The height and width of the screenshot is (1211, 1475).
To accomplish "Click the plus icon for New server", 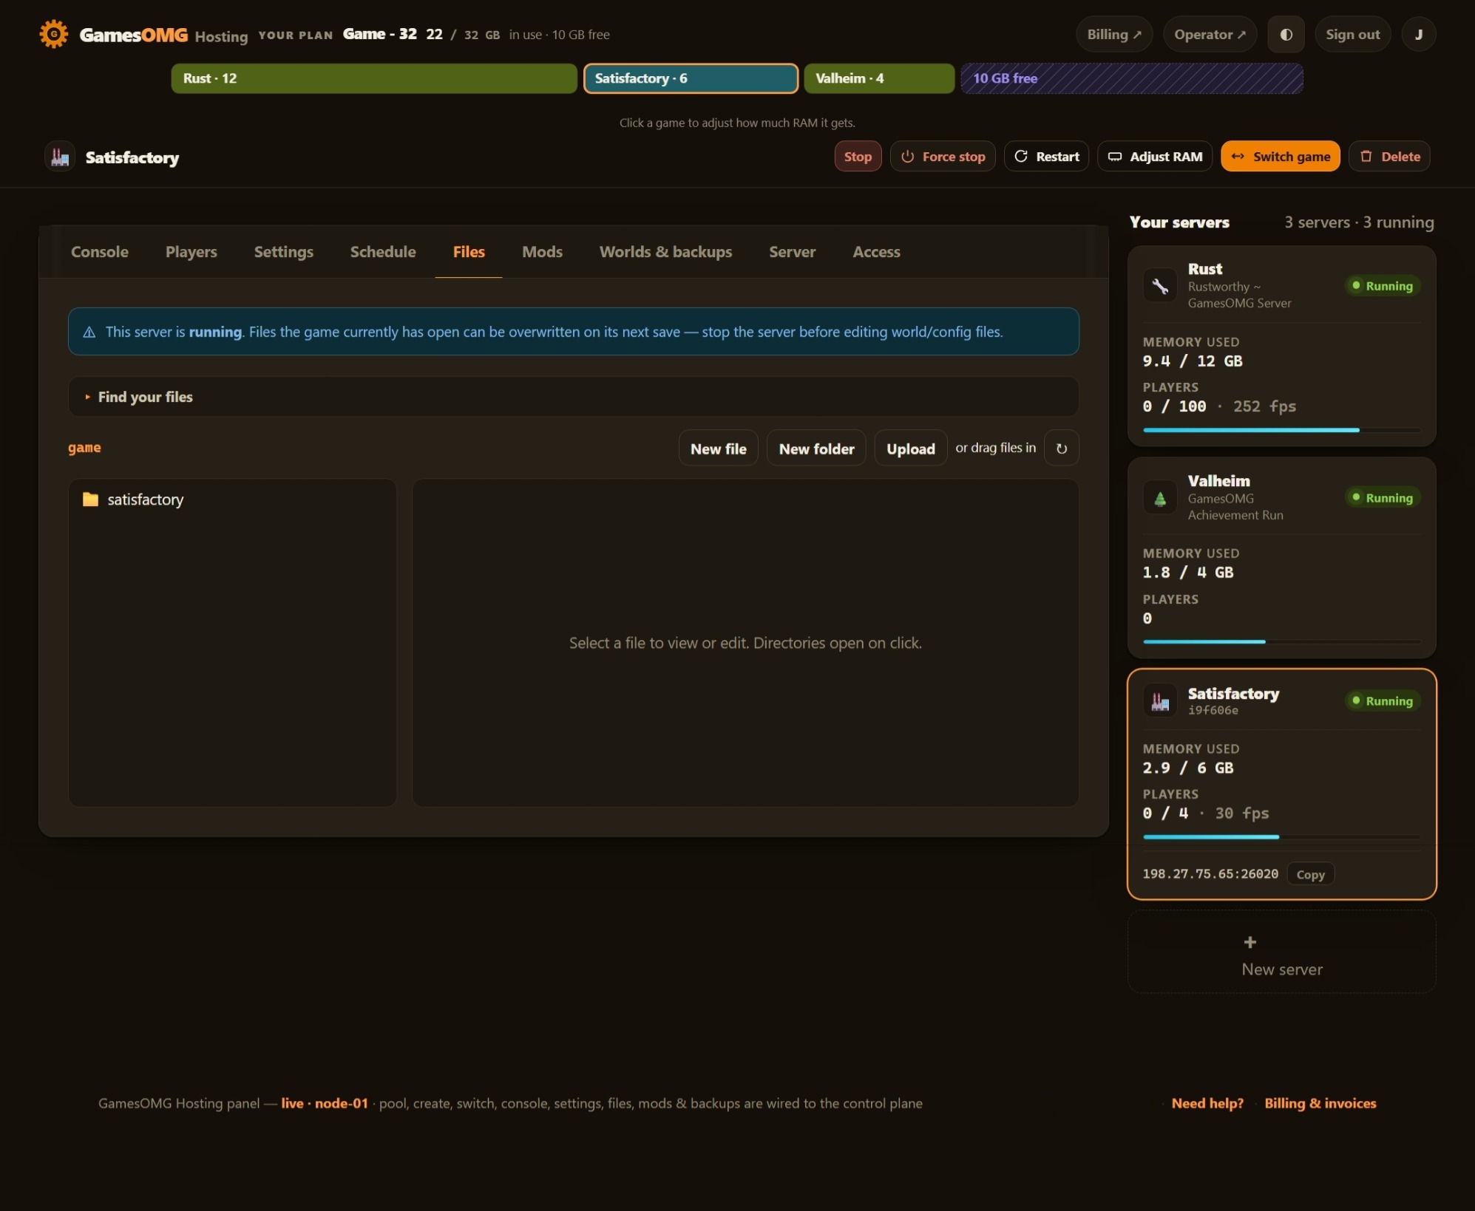I will point(1249,942).
